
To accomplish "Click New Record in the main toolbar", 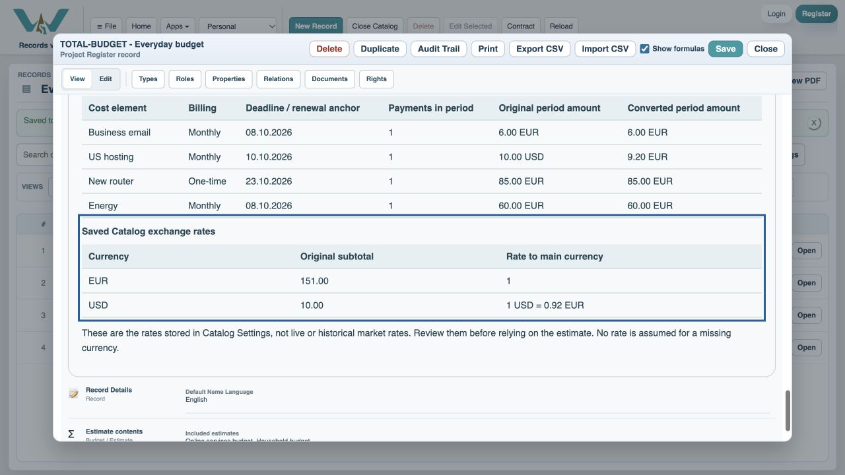I will coord(316,26).
